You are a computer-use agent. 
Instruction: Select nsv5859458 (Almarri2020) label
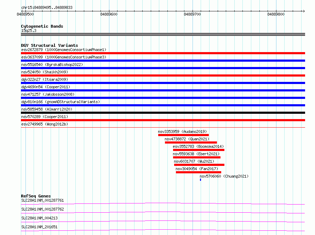pyautogui.click(x=47, y=109)
